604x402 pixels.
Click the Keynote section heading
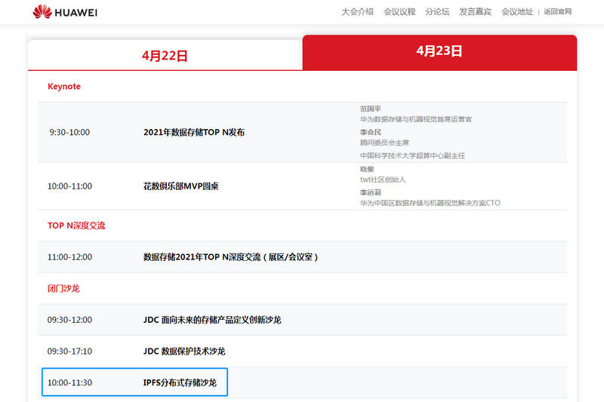[64, 87]
